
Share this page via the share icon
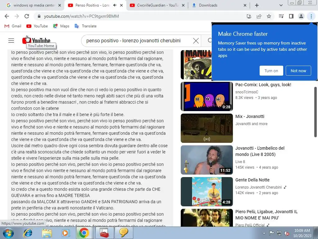coord(259,16)
